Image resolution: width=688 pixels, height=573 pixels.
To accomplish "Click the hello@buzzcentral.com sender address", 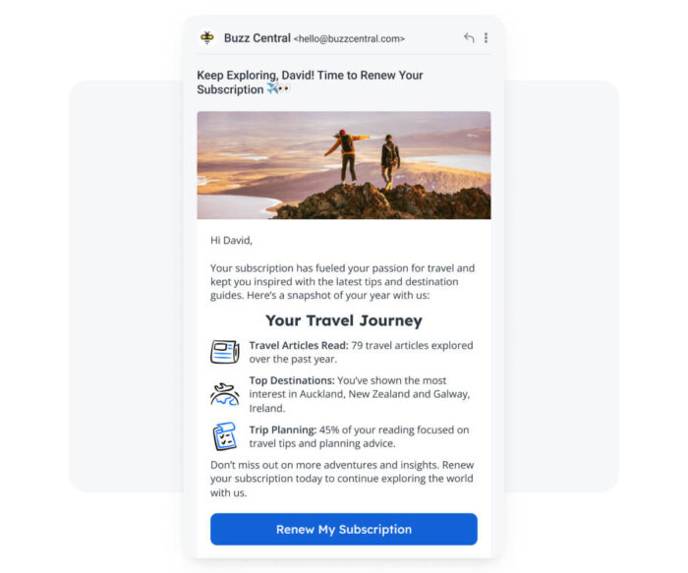I will [x=349, y=38].
